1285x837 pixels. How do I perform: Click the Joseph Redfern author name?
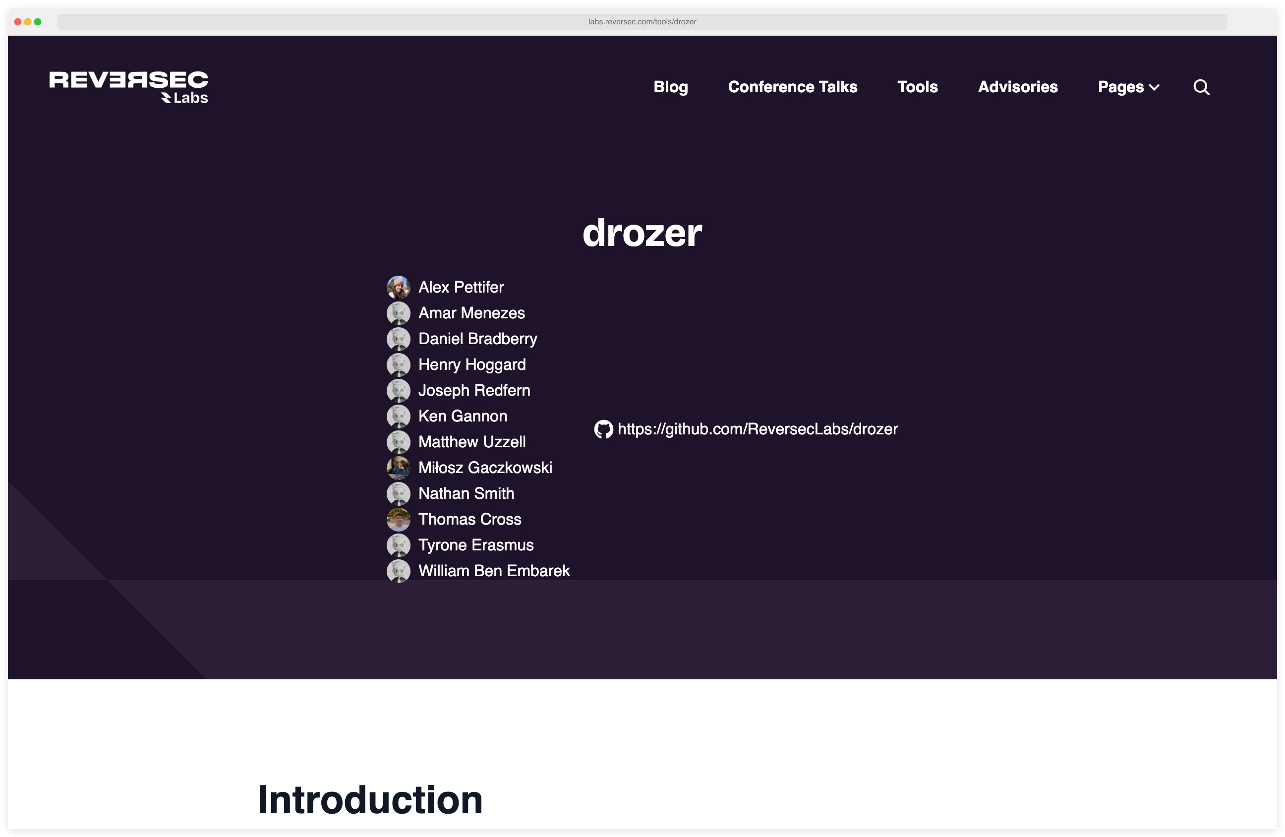474,390
